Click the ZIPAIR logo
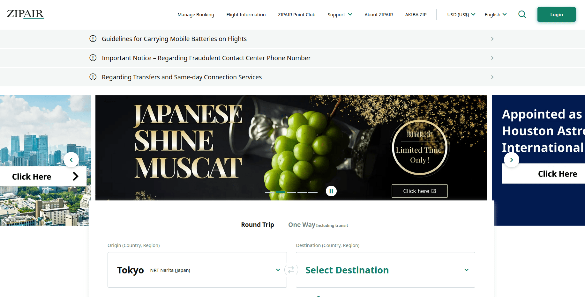This screenshot has height=297, width=585. [x=26, y=14]
